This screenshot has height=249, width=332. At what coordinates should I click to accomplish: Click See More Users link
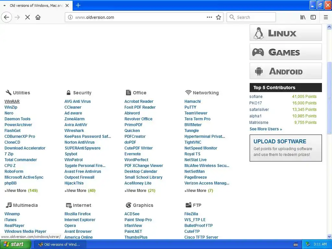pos(266,129)
